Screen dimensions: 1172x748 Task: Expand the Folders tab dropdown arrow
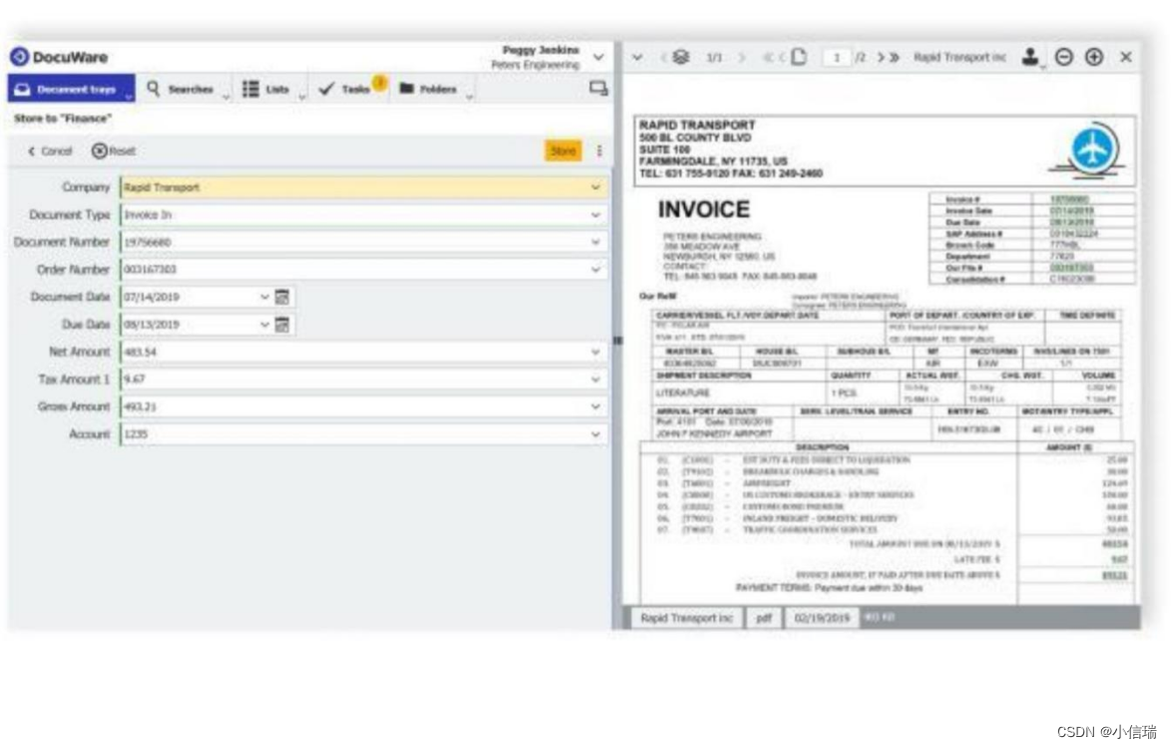tap(469, 97)
